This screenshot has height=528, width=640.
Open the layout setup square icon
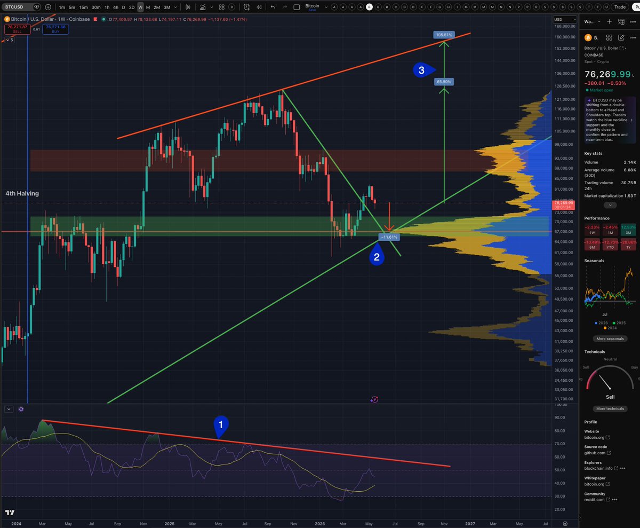tap(297, 7)
